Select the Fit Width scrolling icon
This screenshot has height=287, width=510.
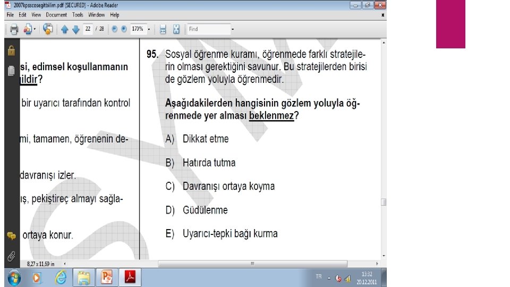(x=163, y=29)
